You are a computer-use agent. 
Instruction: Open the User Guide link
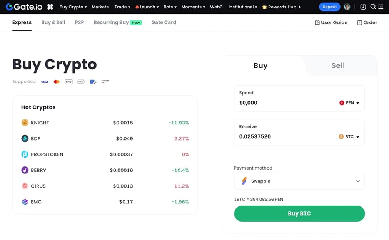[331, 22]
